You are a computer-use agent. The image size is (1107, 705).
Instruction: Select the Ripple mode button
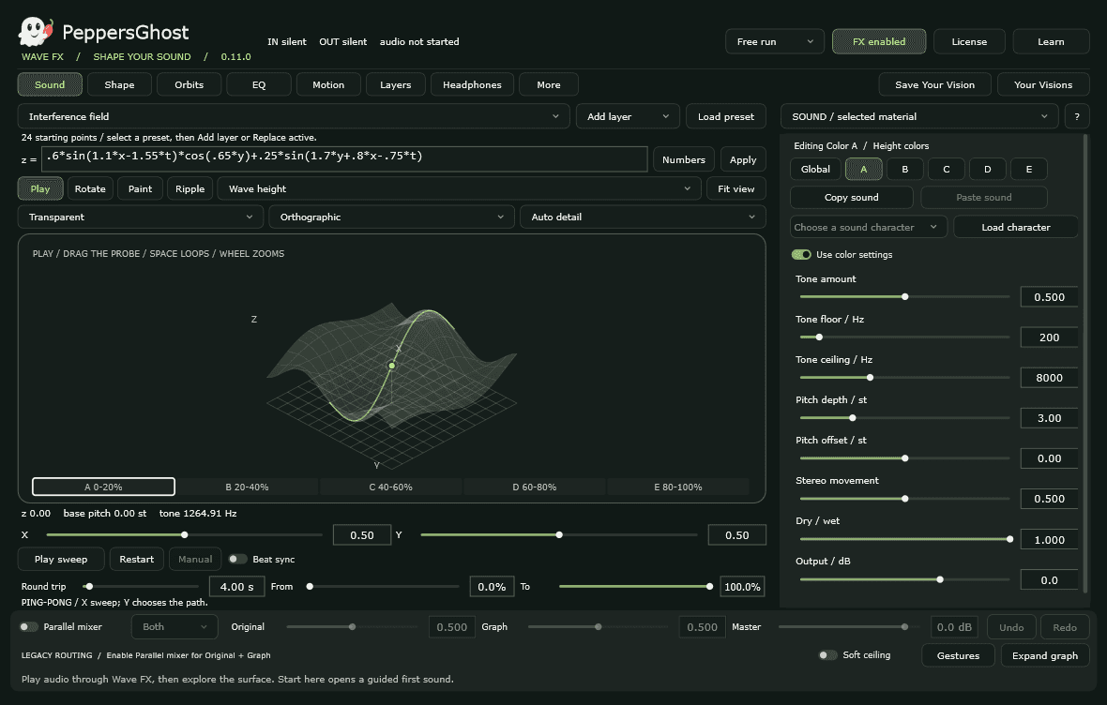tap(190, 188)
